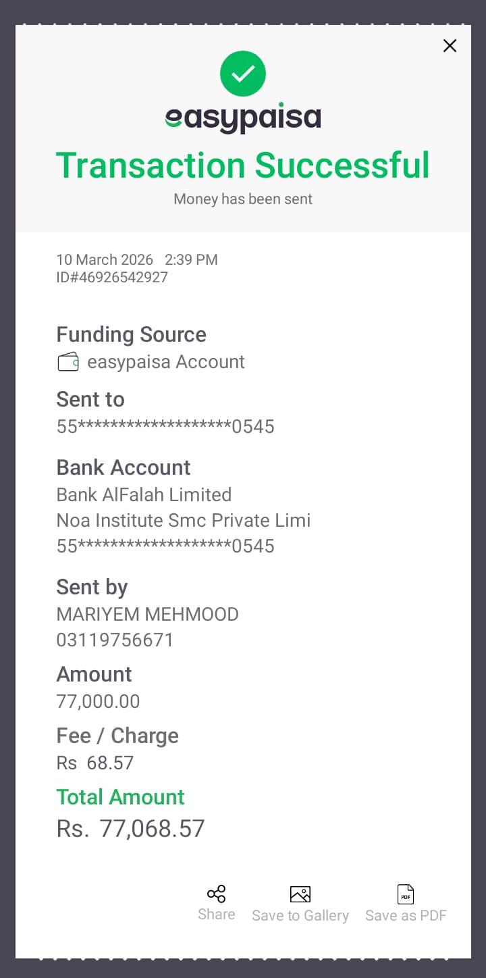The width and height of the screenshot is (486, 978).
Task: Close the transaction receipt
Action: tap(450, 46)
